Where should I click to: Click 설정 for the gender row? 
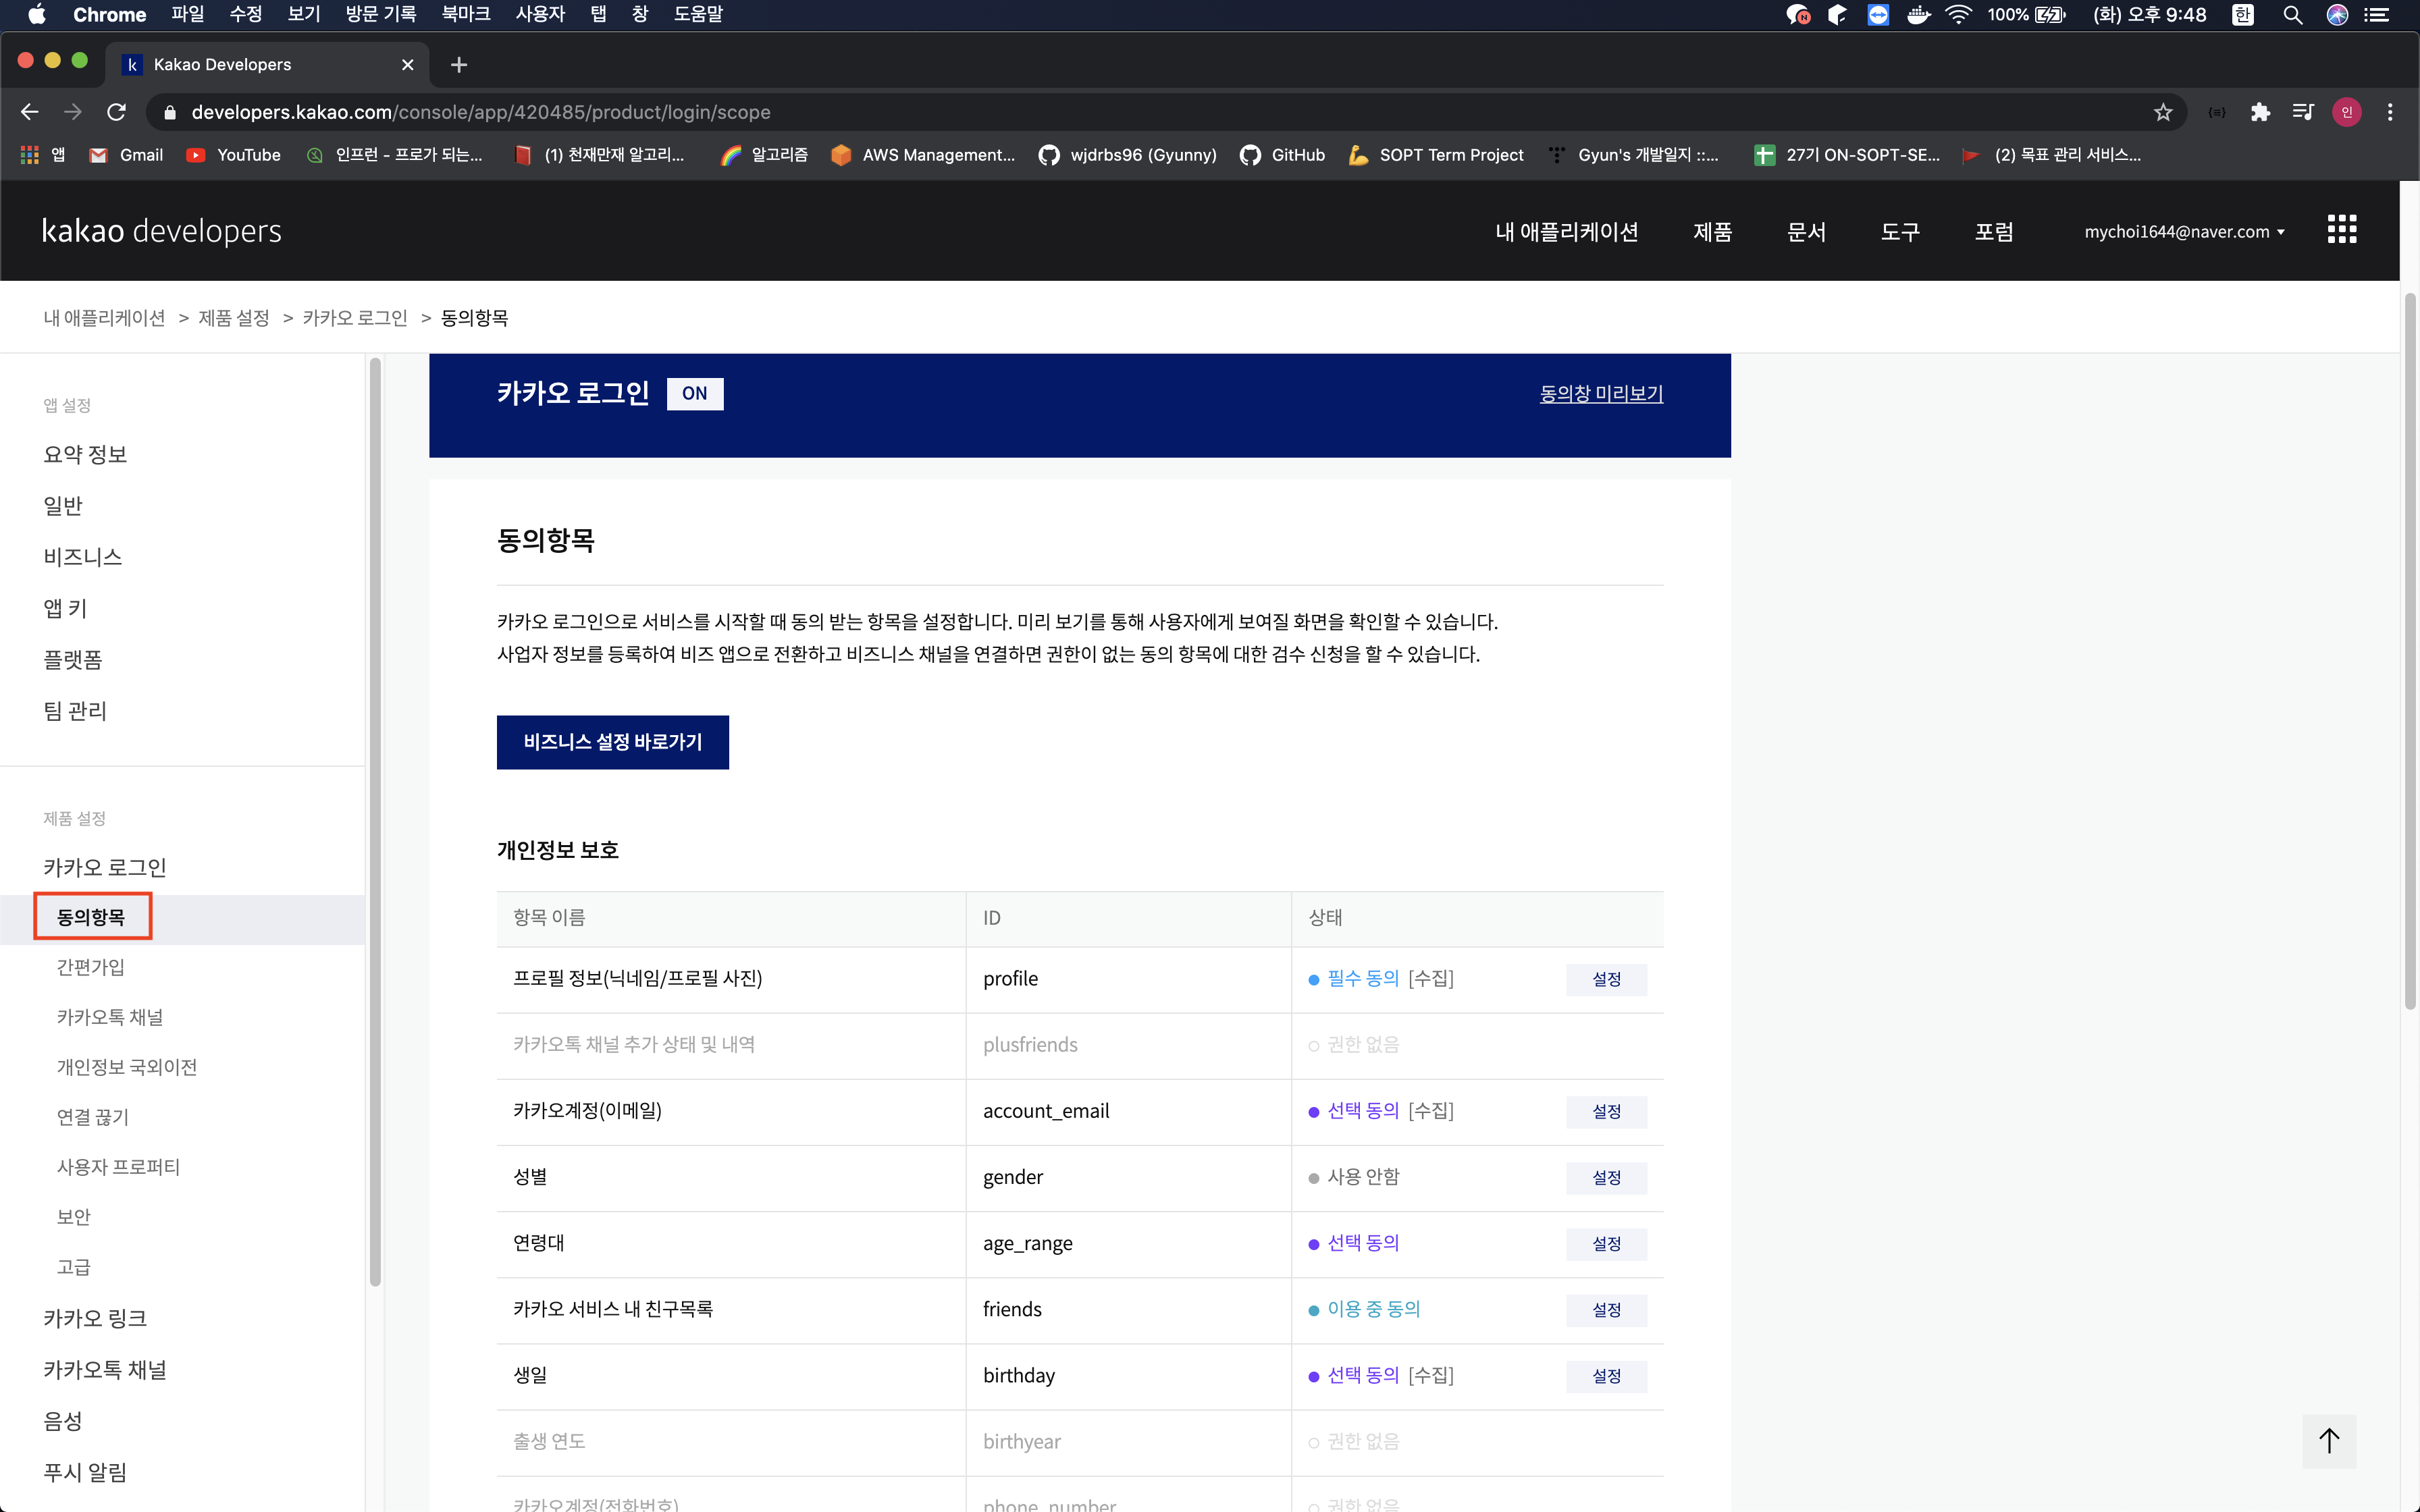(x=1606, y=1177)
